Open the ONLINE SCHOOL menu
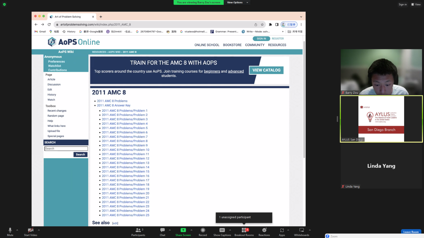This screenshot has height=238, width=424. tap(207, 45)
